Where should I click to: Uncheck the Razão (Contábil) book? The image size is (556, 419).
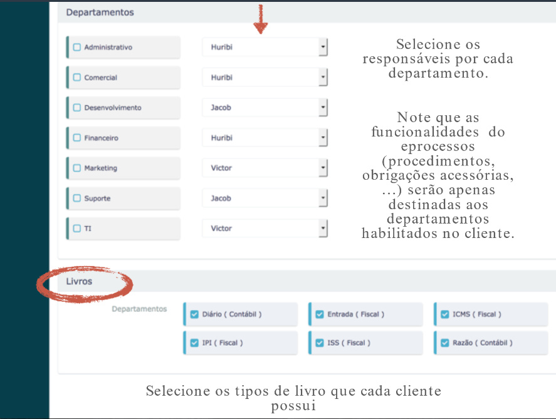(x=445, y=343)
